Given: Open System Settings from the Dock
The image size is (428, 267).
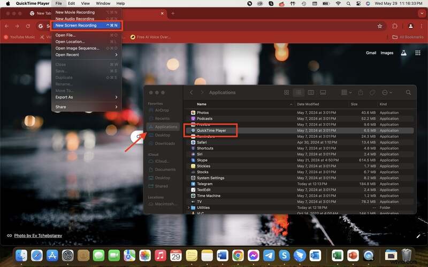Looking at the screenshot, I should (x=68, y=256).
